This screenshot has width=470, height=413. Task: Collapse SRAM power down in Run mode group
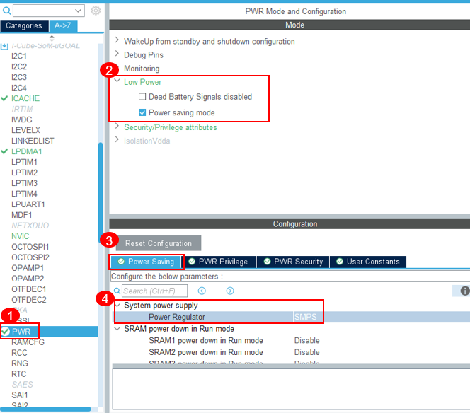click(x=117, y=329)
